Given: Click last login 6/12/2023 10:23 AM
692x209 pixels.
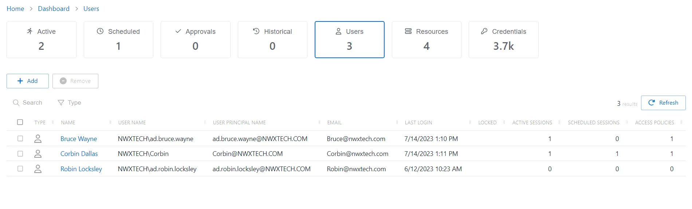Looking at the screenshot, I should (x=433, y=169).
